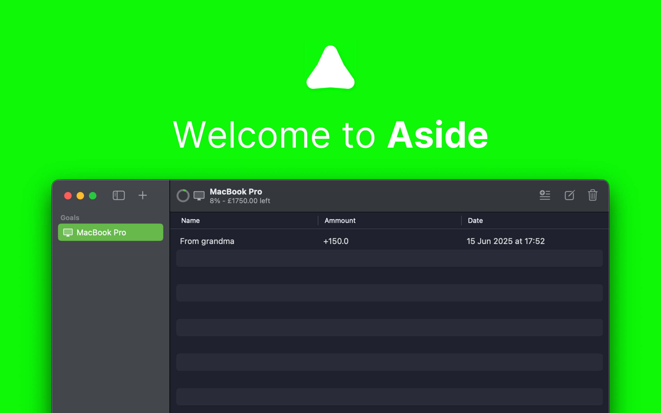Viewport: 661px width, 413px height.
Task: Click the monitor icon in sidebar item
Action: tap(68, 233)
